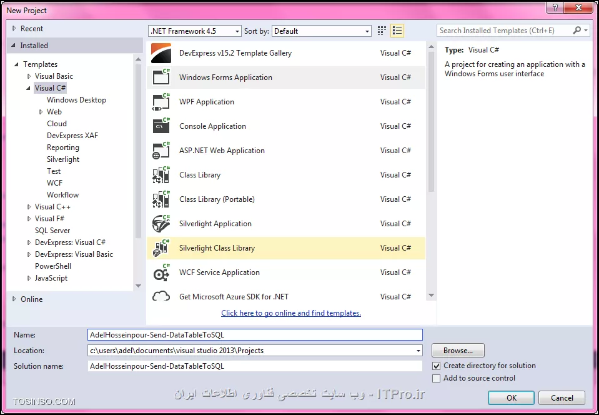This screenshot has width=599, height=415.
Task: Expand the JavaScript tree node
Action: click(29, 278)
